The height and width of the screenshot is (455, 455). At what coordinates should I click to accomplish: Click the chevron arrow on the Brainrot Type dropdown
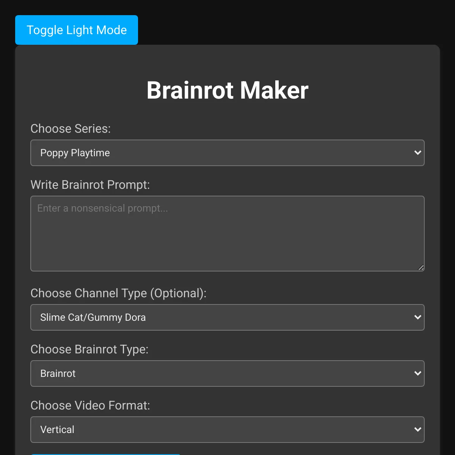[418, 373]
